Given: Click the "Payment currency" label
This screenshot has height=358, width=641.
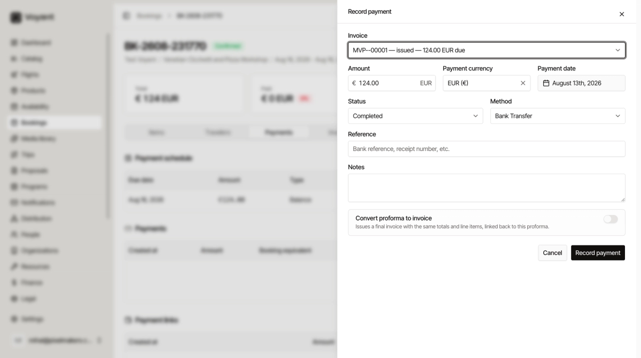Looking at the screenshot, I should pos(468,68).
